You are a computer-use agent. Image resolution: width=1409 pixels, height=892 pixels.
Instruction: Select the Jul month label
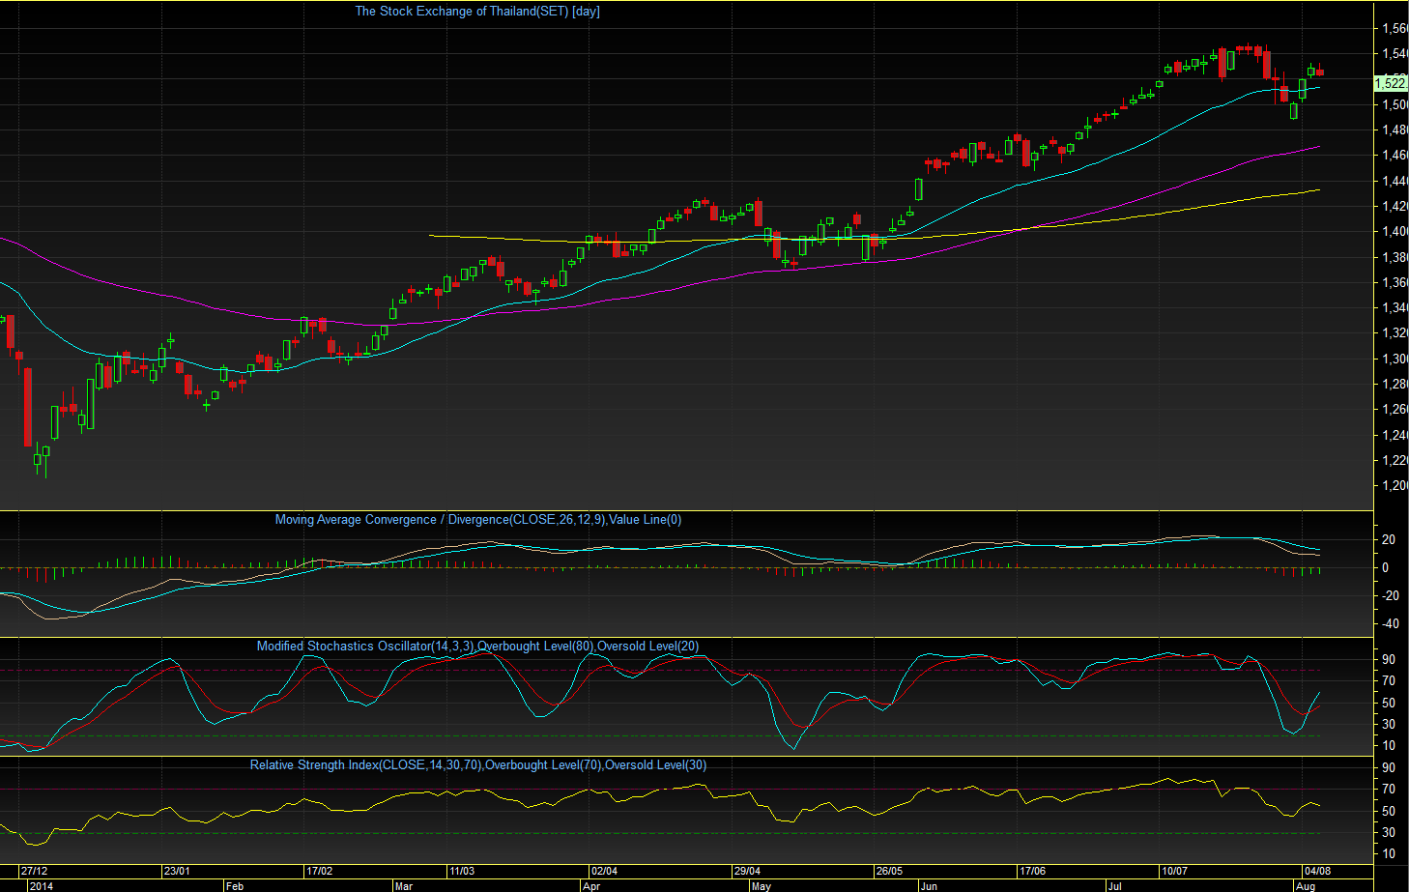[1115, 885]
